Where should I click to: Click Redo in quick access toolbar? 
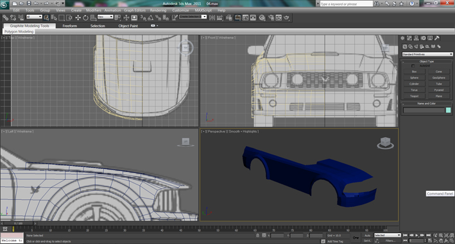(x=47, y=3)
